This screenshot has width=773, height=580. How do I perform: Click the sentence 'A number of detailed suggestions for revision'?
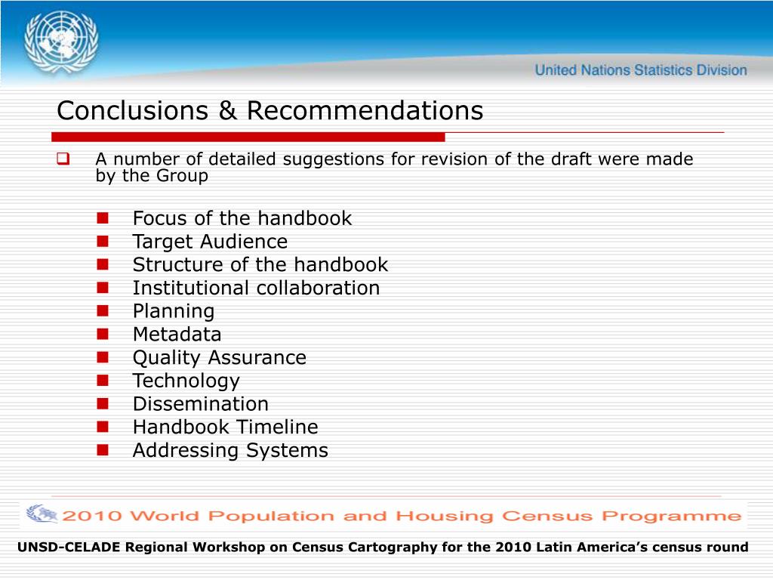394,167
